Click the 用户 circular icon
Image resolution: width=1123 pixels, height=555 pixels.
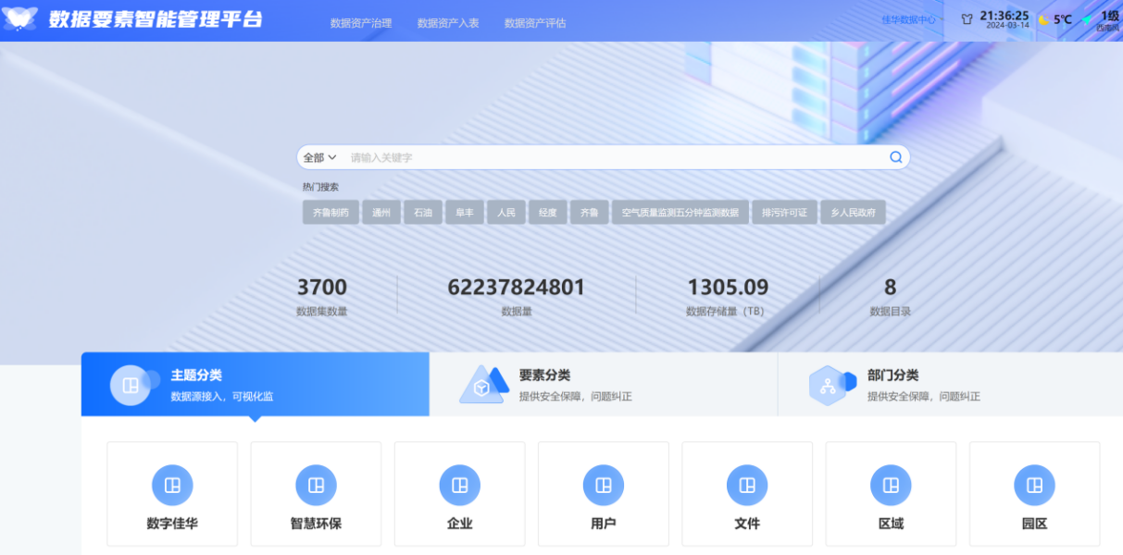click(x=603, y=484)
